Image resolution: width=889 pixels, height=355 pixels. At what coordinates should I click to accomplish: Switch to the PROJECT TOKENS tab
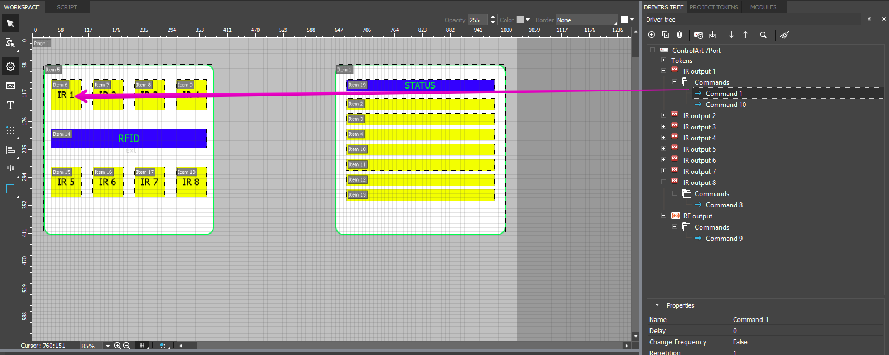(714, 7)
